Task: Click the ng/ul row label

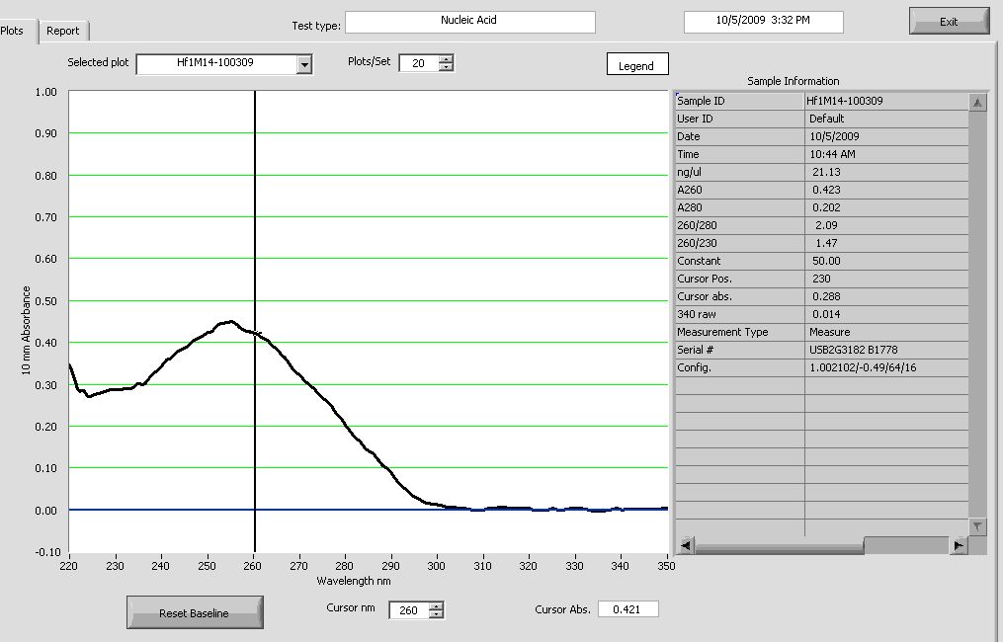Action: pos(690,172)
